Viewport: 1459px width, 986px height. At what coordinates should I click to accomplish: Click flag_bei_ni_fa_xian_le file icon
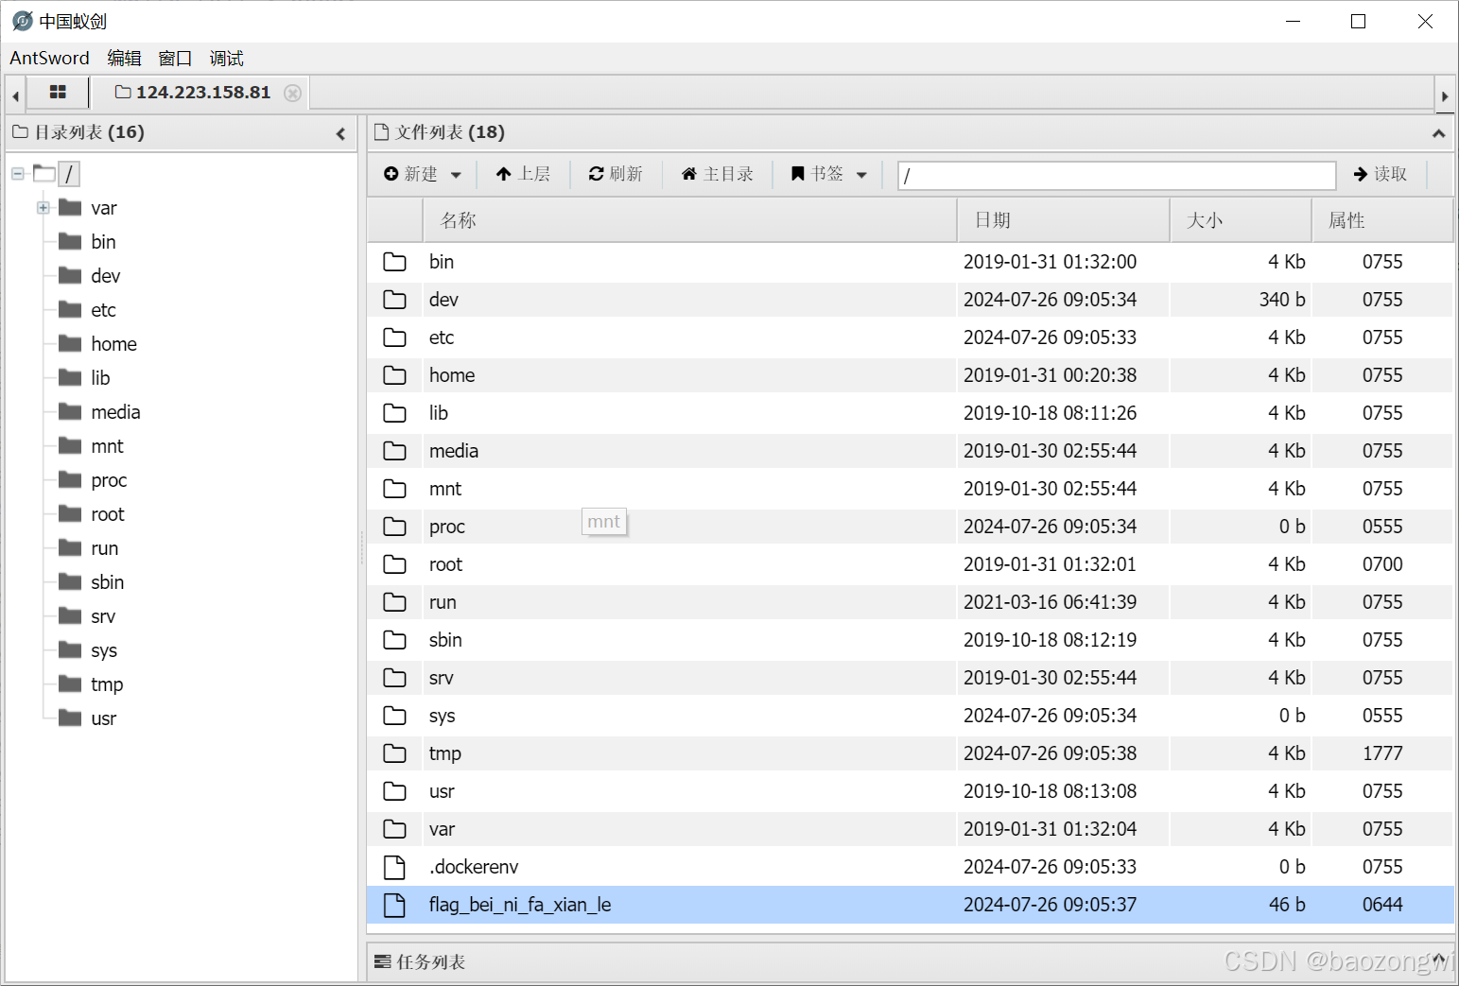[x=394, y=905]
